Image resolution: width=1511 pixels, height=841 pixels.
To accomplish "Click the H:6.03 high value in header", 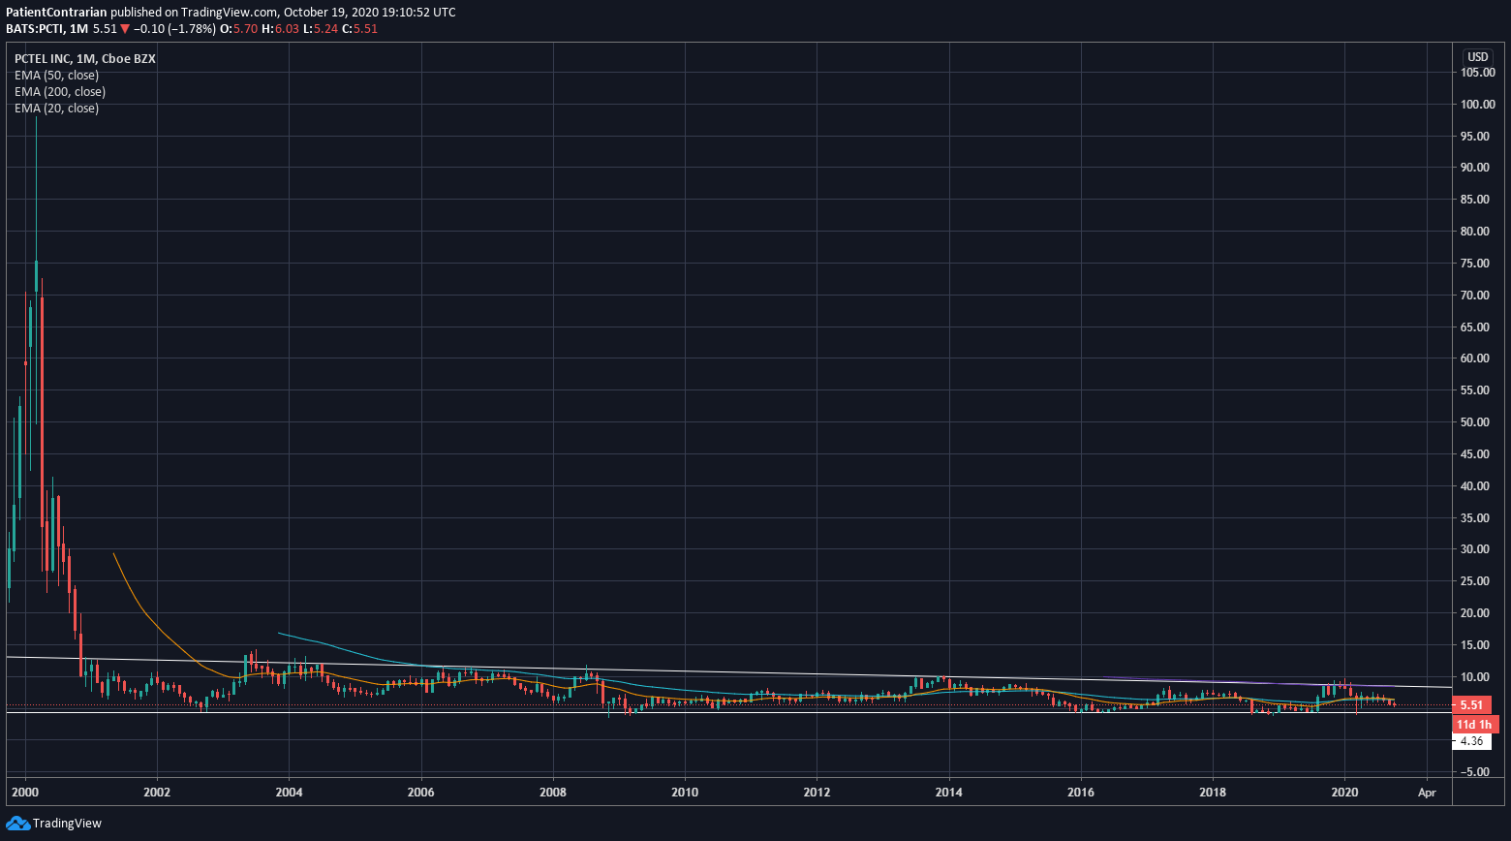I will (279, 29).
